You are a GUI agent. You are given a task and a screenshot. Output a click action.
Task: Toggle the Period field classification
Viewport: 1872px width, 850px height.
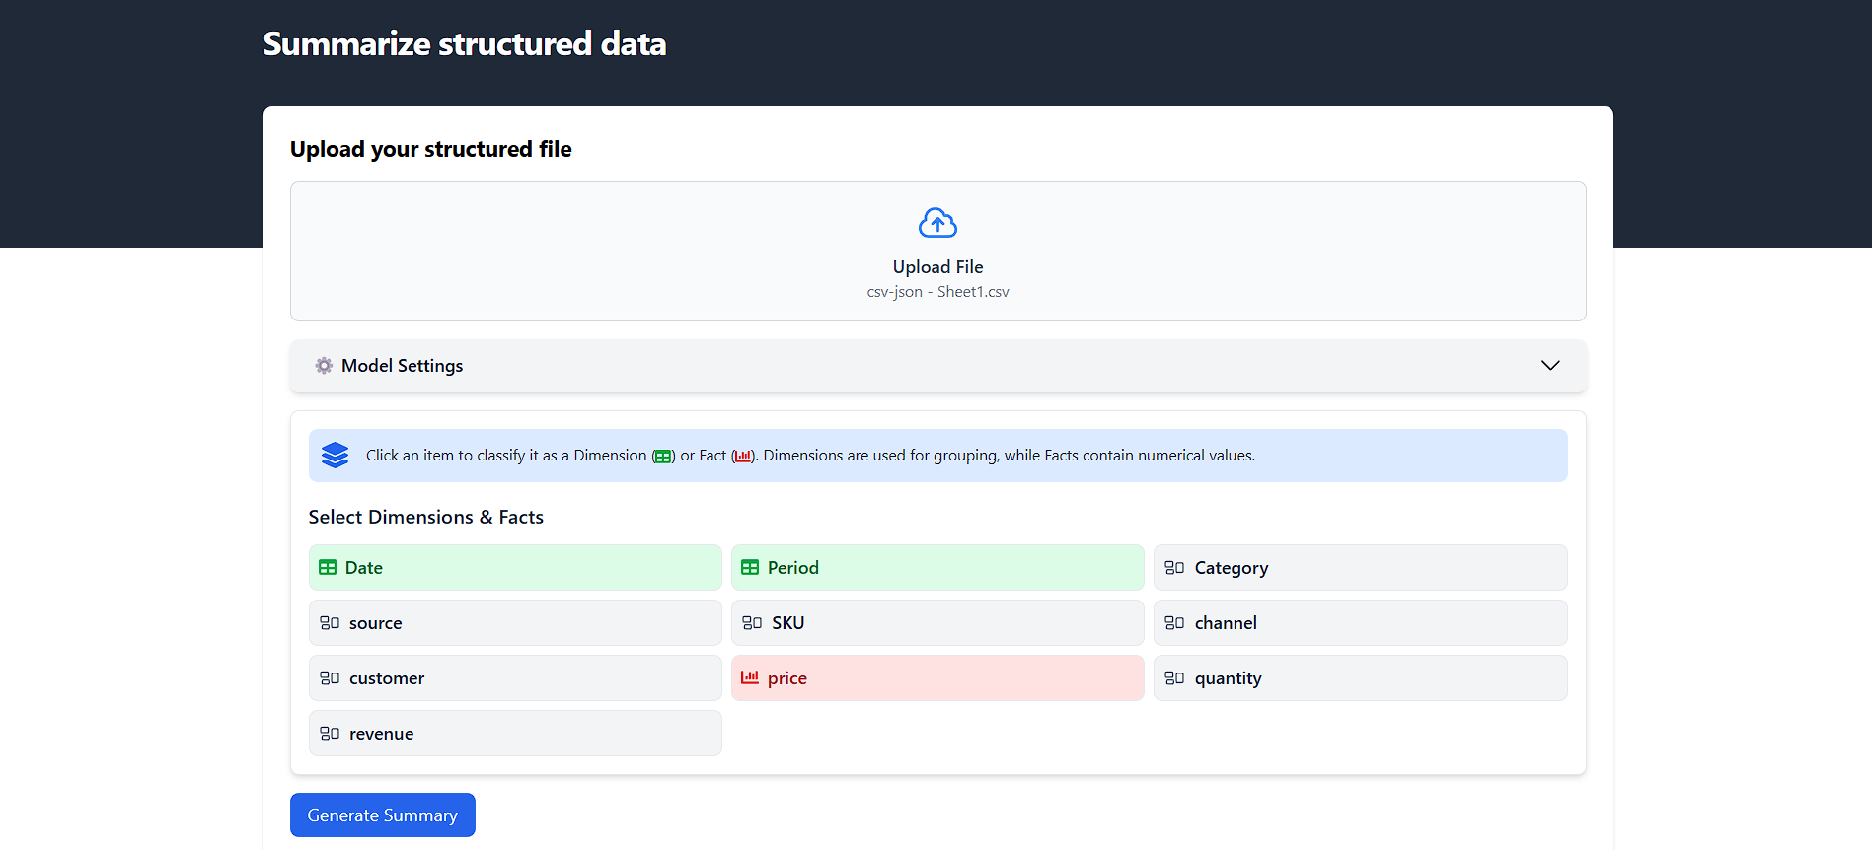[x=937, y=568]
